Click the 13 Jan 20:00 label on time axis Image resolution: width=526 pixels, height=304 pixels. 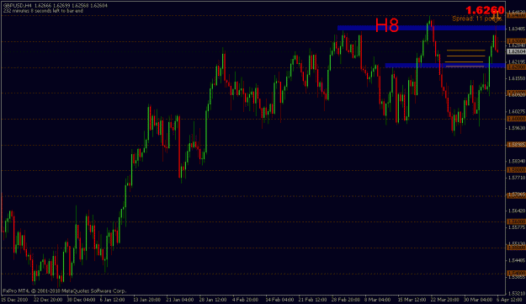pos(147,299)
